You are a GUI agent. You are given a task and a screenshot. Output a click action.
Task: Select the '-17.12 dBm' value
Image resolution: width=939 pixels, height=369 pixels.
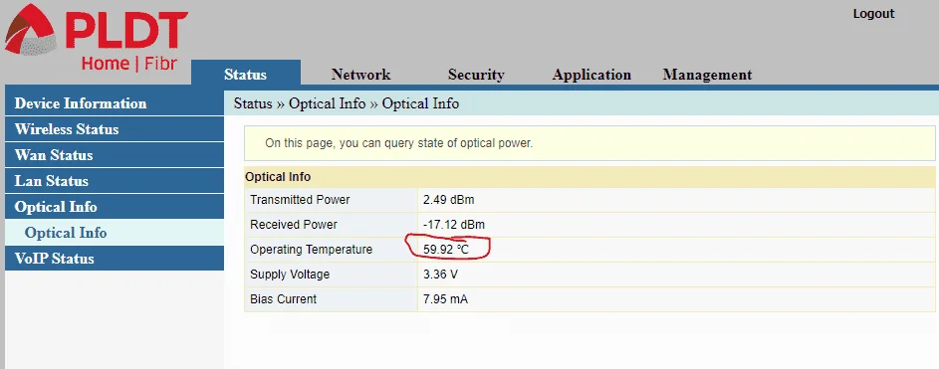click(x=453, y=225)
